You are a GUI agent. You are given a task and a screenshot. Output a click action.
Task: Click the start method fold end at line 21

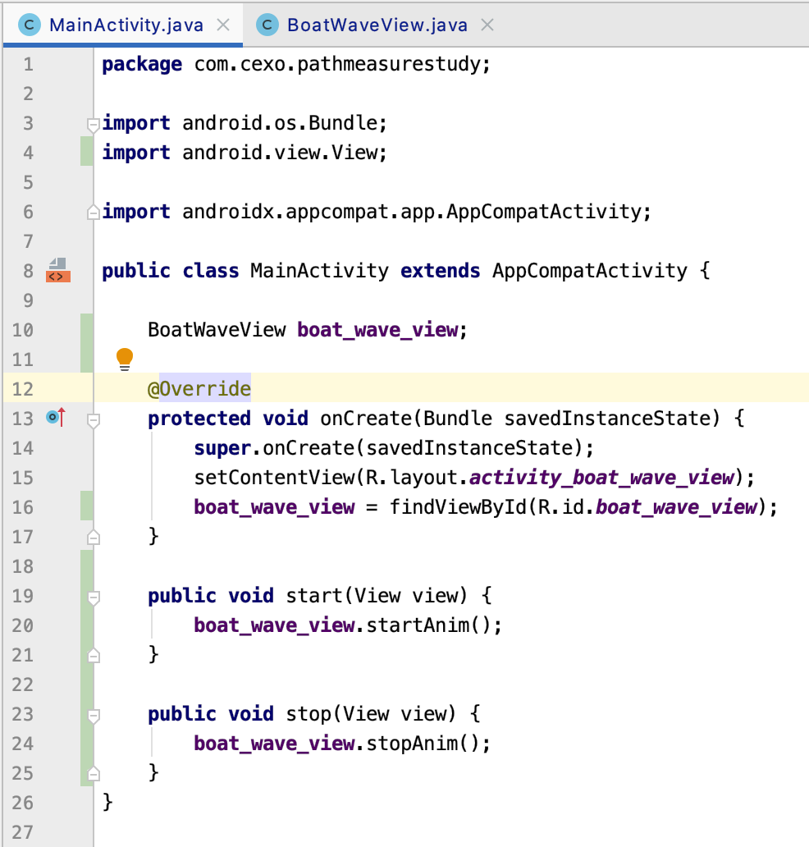click(94, 656)
